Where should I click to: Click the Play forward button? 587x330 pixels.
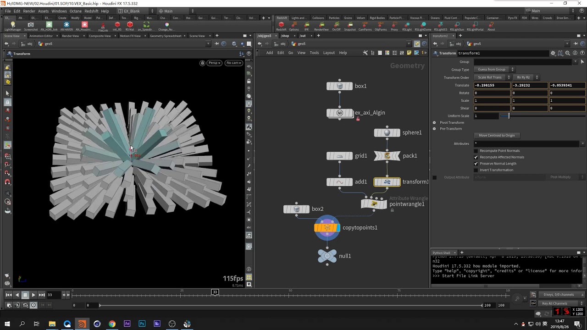tap(33, 295)
